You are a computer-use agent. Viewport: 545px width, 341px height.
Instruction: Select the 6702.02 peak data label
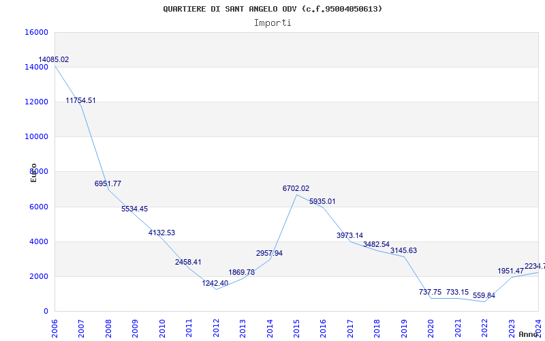click(296, 189)
